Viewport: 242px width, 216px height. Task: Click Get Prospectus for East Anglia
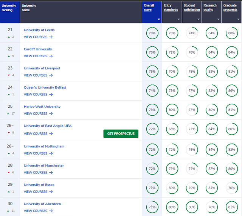(121, 134)
